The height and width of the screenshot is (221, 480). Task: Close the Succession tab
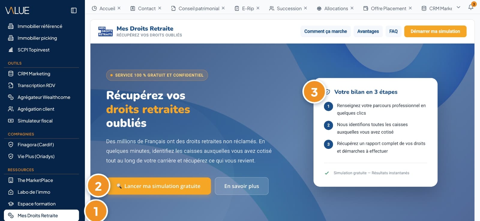click(305, 8)
